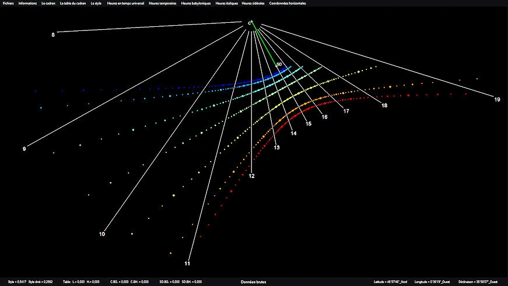Open the Informations menu
Viewport: 508px width, 286px height.
pos(27,4)
